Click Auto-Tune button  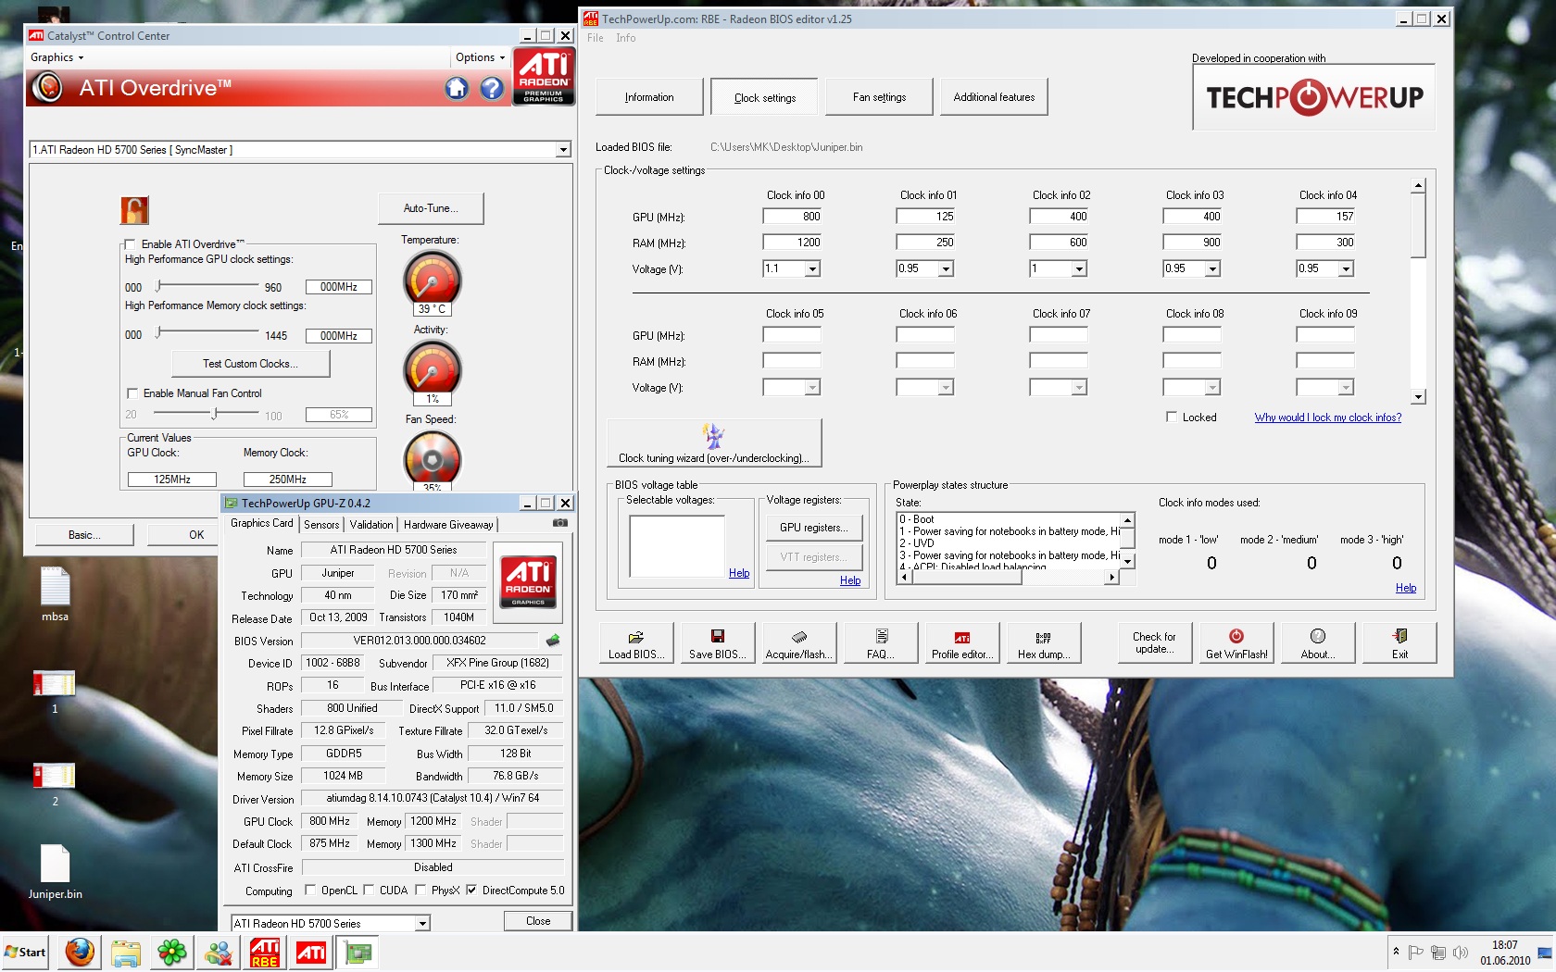431,208
